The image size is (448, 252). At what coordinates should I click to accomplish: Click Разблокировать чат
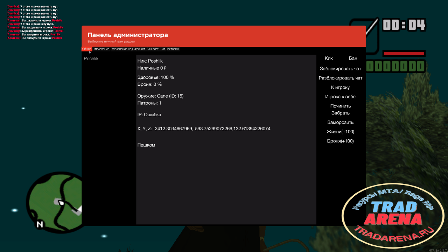pyautogui.click(x=341, y=78)
